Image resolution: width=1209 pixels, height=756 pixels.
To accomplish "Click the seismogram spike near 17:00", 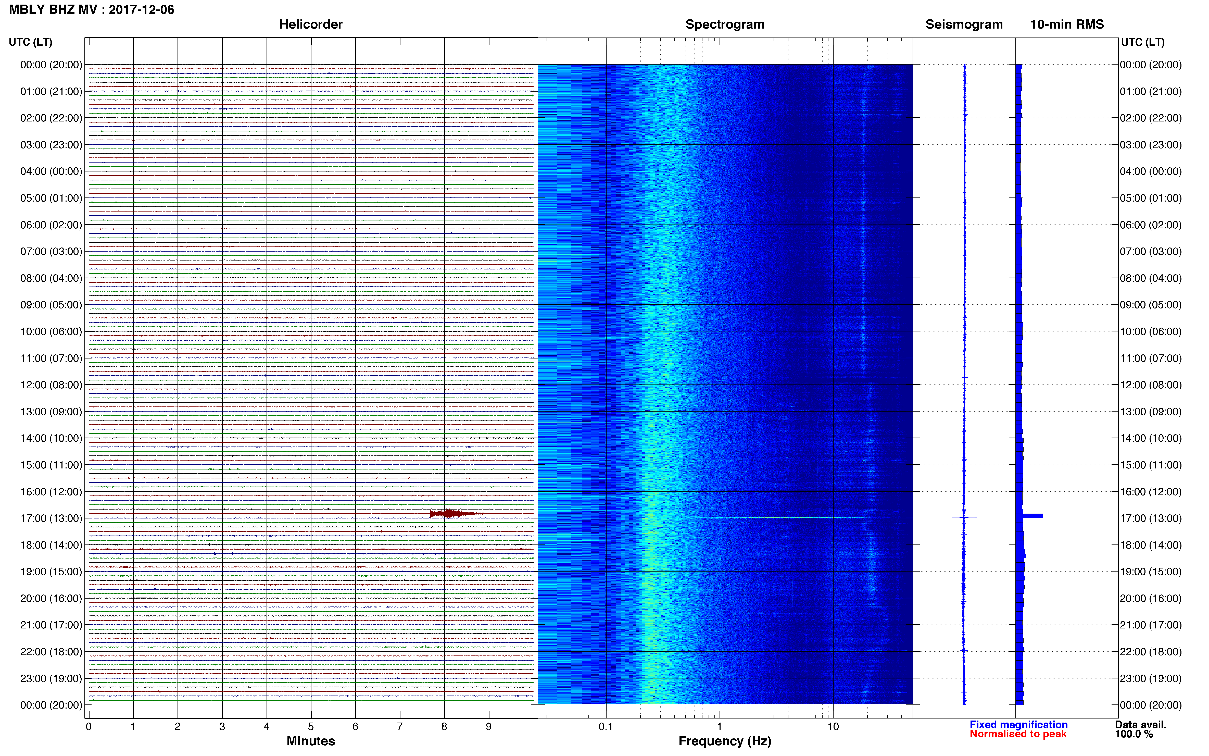I will click(964, 517).
